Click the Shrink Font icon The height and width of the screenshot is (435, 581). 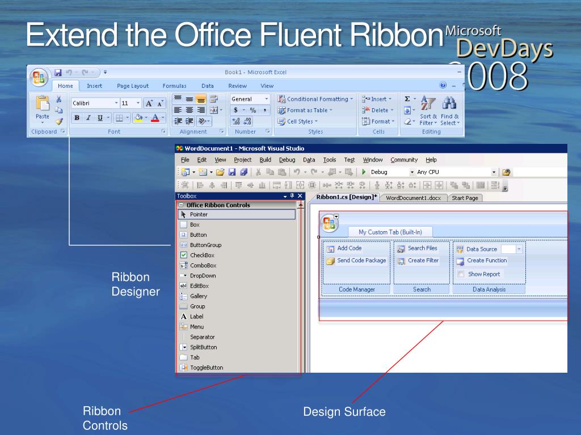160,103
